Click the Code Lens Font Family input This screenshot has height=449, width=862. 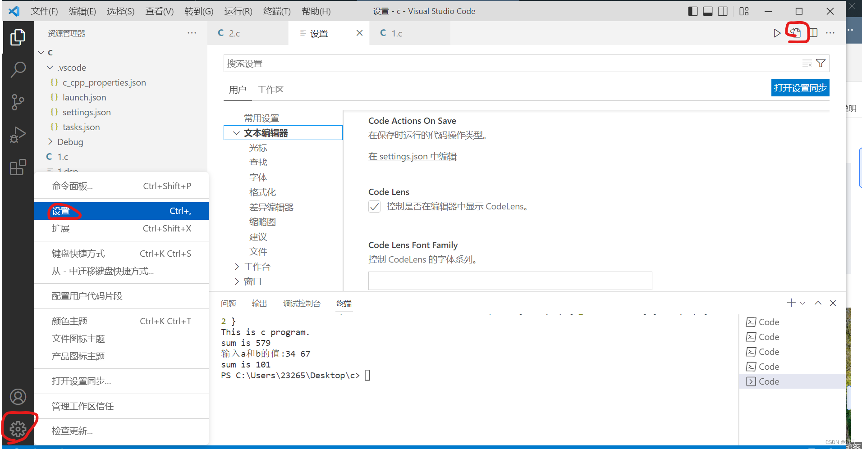click(x=510, y=281)
